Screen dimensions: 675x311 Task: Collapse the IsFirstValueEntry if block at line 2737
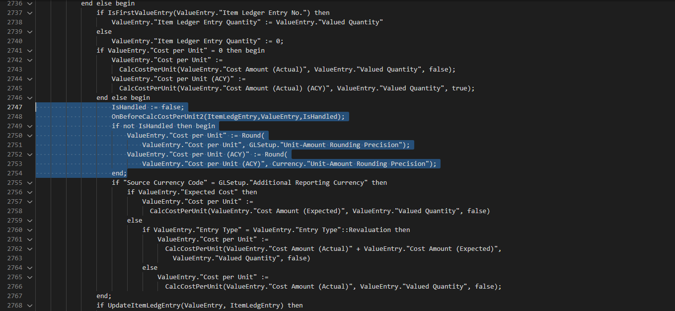tap(30, 12)
